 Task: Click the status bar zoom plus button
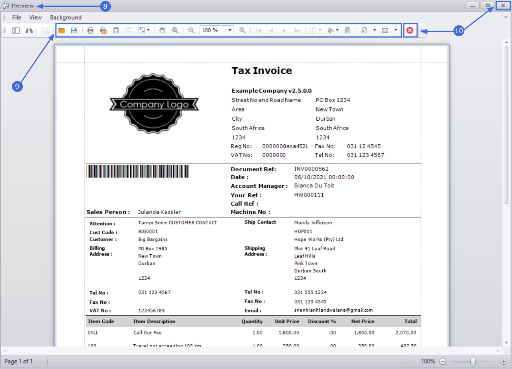coord(504,362)
